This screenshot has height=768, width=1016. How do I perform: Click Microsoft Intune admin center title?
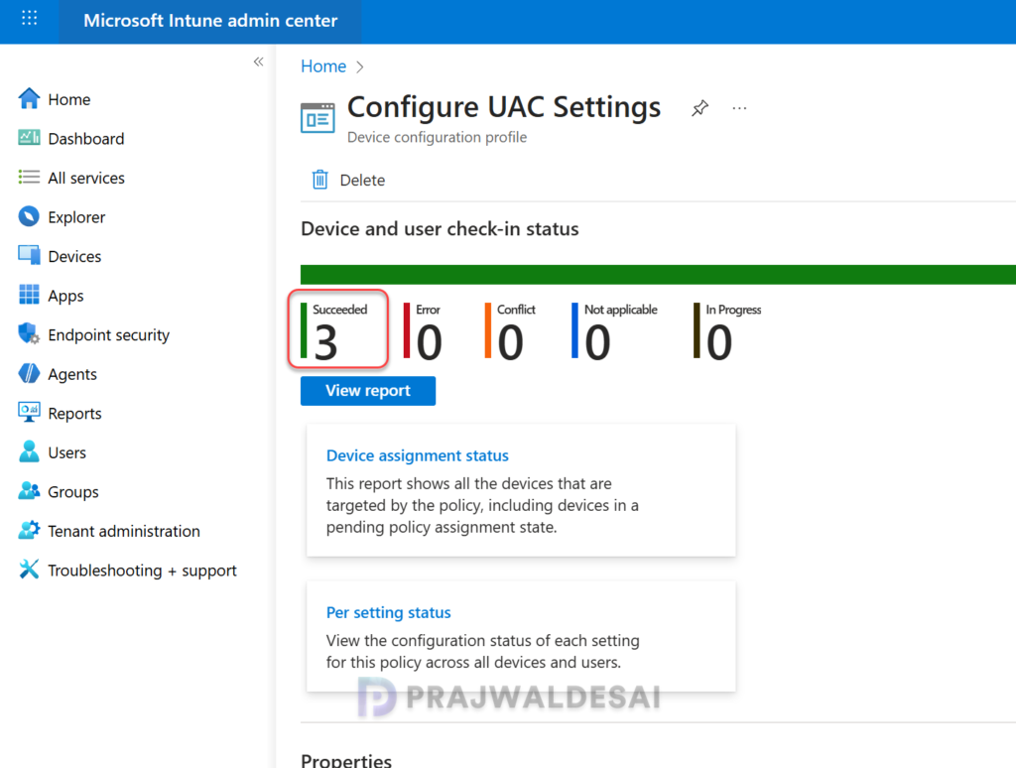[210, 21]
